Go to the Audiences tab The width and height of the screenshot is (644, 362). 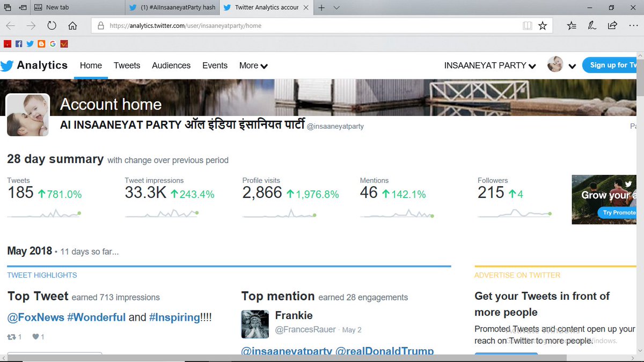171,65
